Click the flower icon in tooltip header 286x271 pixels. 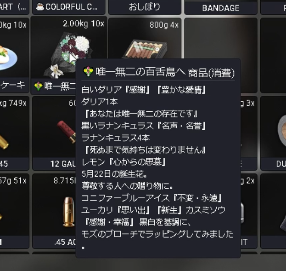(88, 72)
